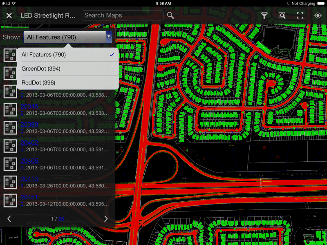Tap the thumbnail for feature 20380

pos(10,128)
